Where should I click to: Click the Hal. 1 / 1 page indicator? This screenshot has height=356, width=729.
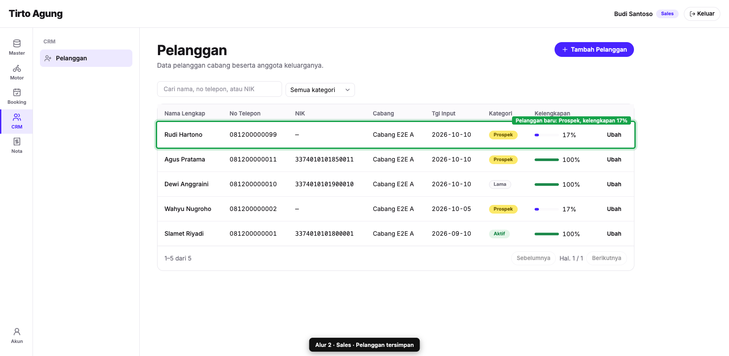(571, 258)
